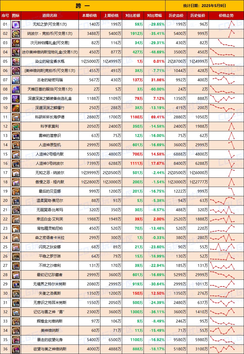
Task: Click the 1180万 difference value
Action: (136, 117)
